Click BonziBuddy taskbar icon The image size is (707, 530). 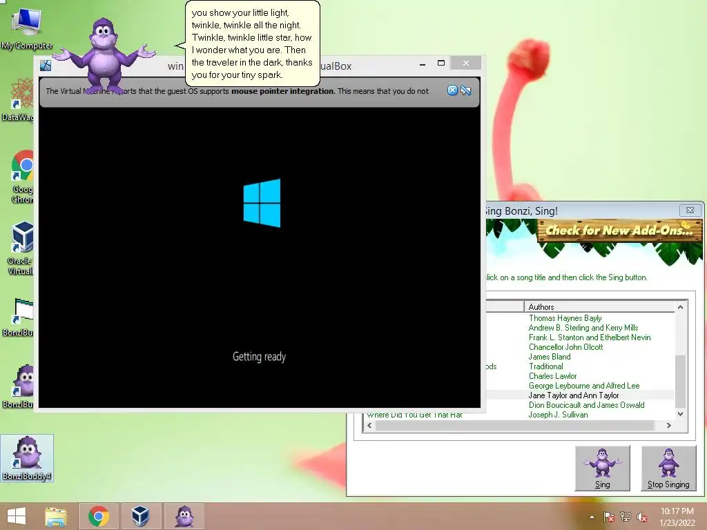(x=184, y=516)
